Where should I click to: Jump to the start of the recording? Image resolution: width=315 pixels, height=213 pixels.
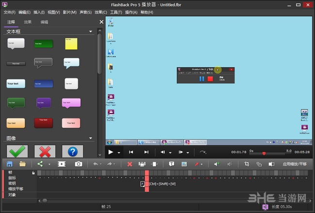tap(130, 152)
